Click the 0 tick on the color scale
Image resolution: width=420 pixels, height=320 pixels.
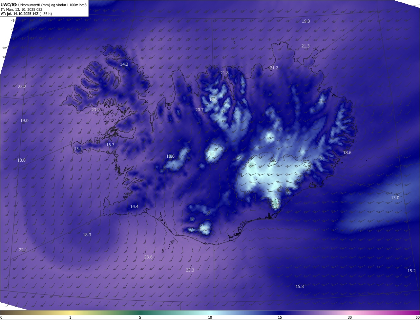click(x=1, y=317)
